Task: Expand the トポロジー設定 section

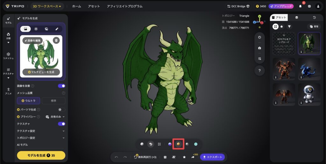Action: pyautogui.click(x=41, y=138)
